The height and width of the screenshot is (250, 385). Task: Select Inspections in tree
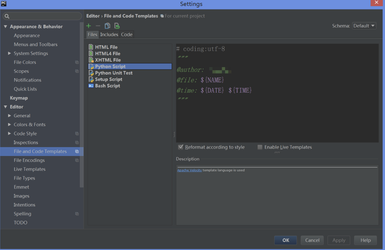coord(26,142)
